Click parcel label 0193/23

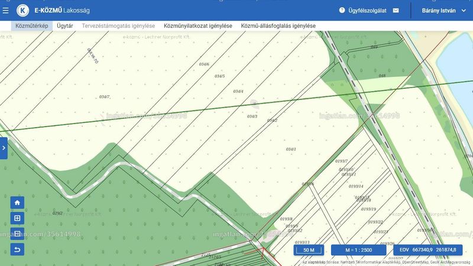381,232
